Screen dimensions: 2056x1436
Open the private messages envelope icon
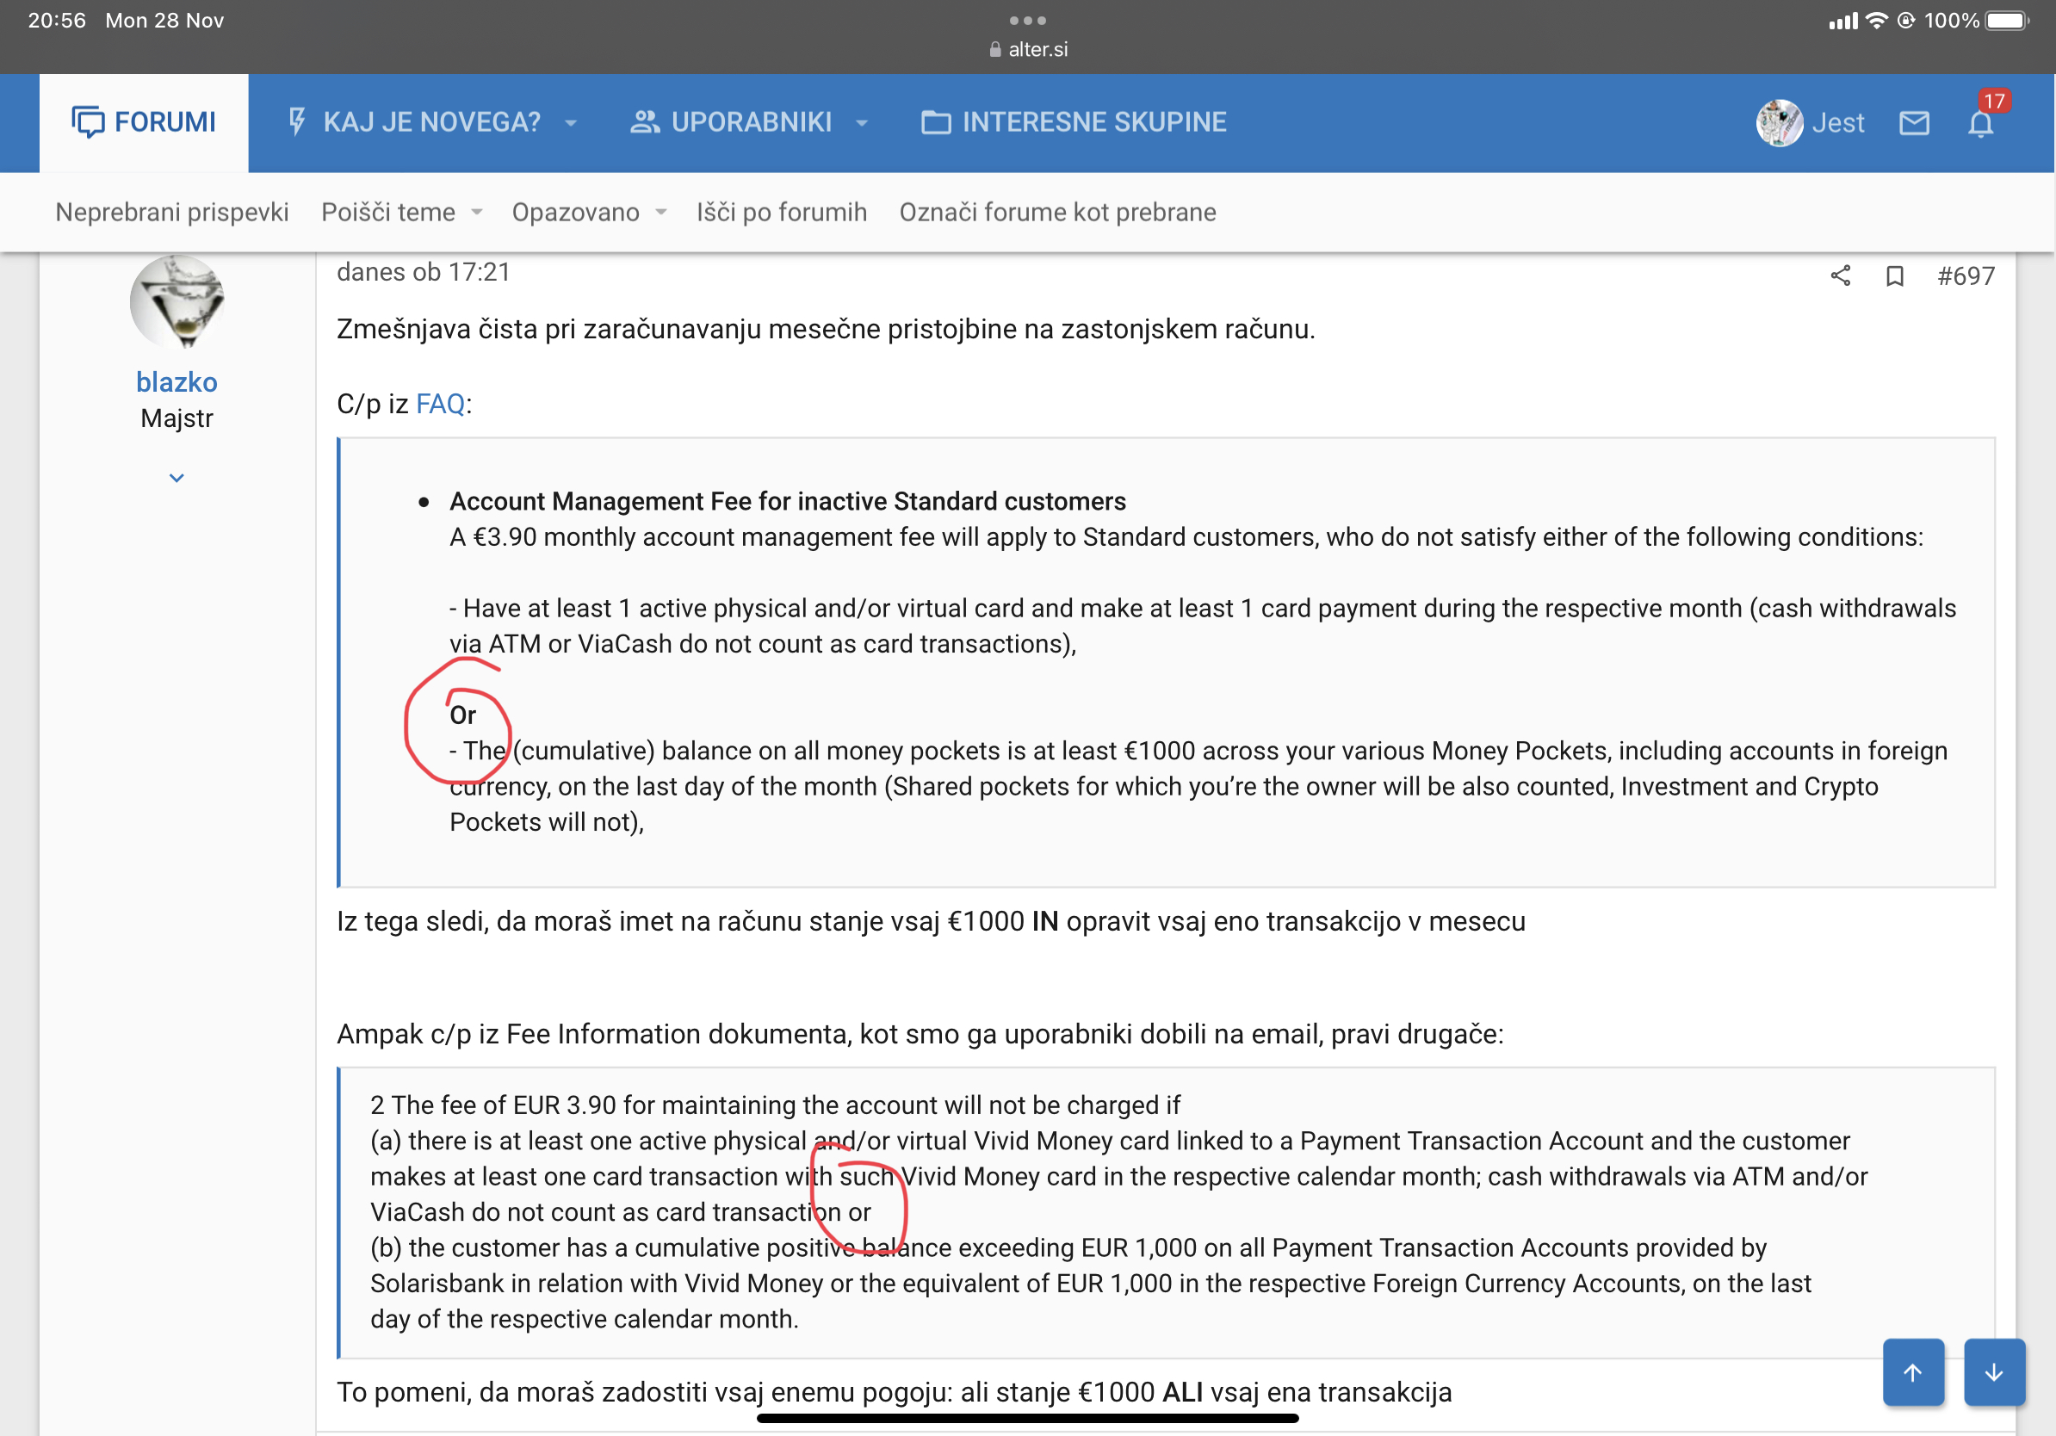(x=1914, y=122)
